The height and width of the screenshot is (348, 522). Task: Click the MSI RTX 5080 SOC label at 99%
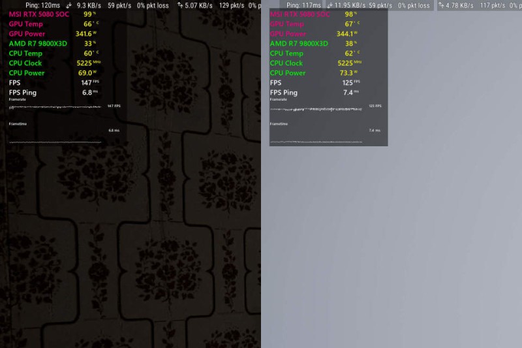click(38, 14)
